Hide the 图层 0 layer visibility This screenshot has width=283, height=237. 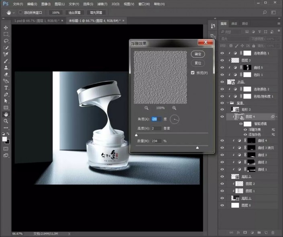(x=222, y=205)
